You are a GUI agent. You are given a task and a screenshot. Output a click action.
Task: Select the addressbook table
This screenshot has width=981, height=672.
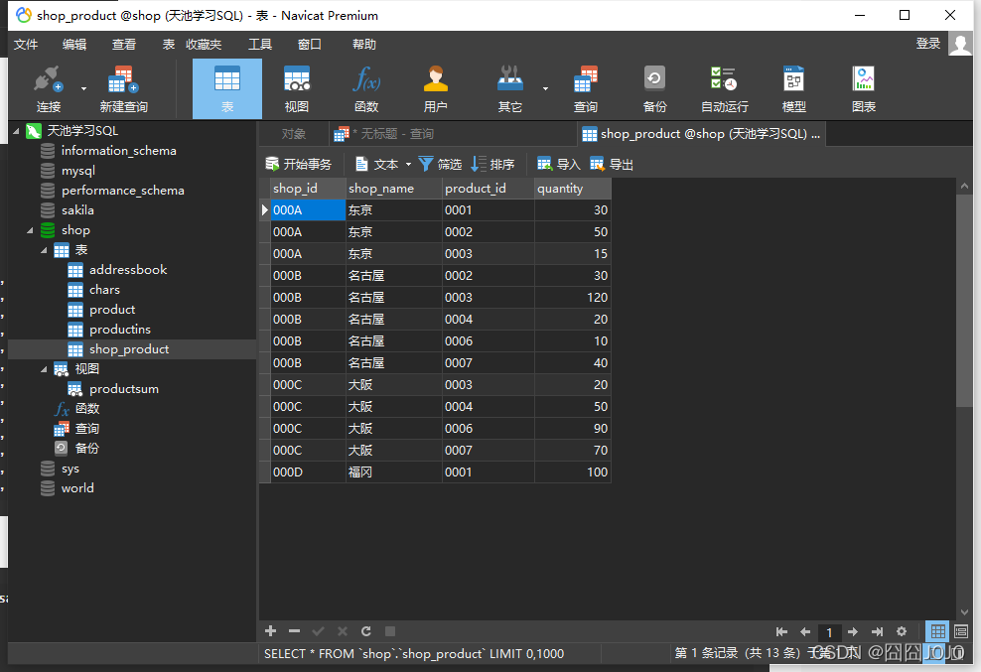point(128,270)
